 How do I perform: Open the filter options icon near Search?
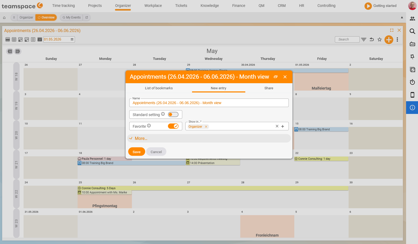(x=364, y=39)
